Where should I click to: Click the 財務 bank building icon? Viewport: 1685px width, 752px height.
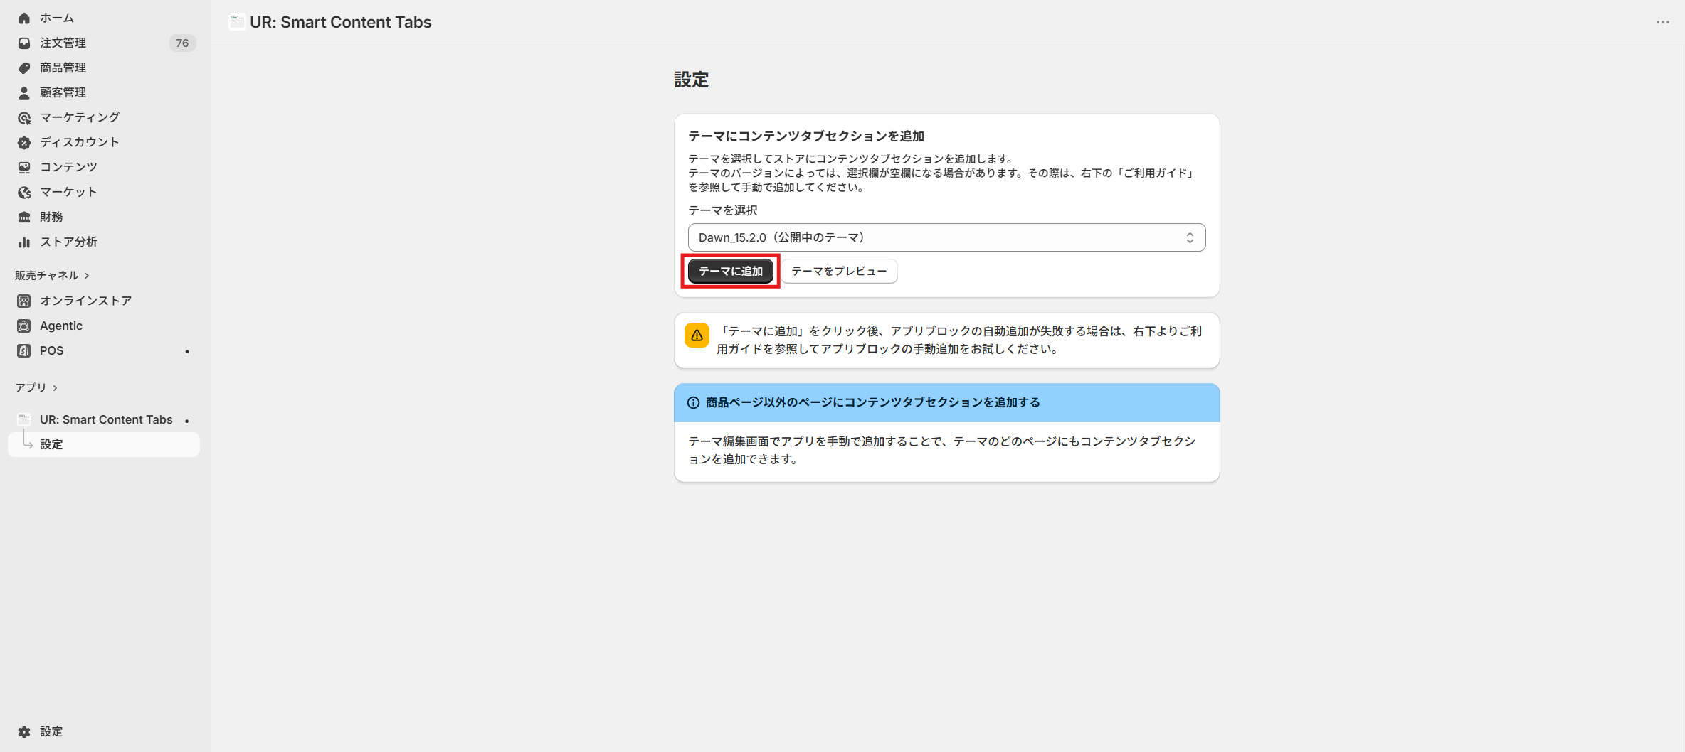[24, 217]
